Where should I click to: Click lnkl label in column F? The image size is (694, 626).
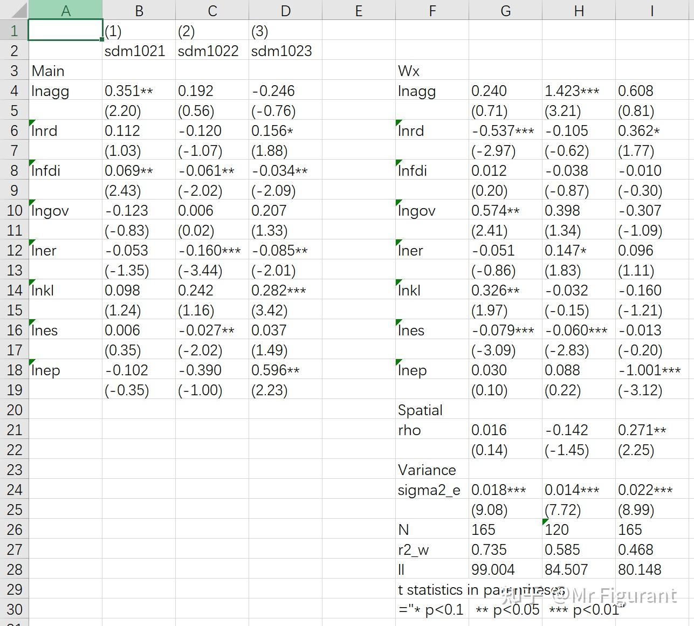(432, 290)
